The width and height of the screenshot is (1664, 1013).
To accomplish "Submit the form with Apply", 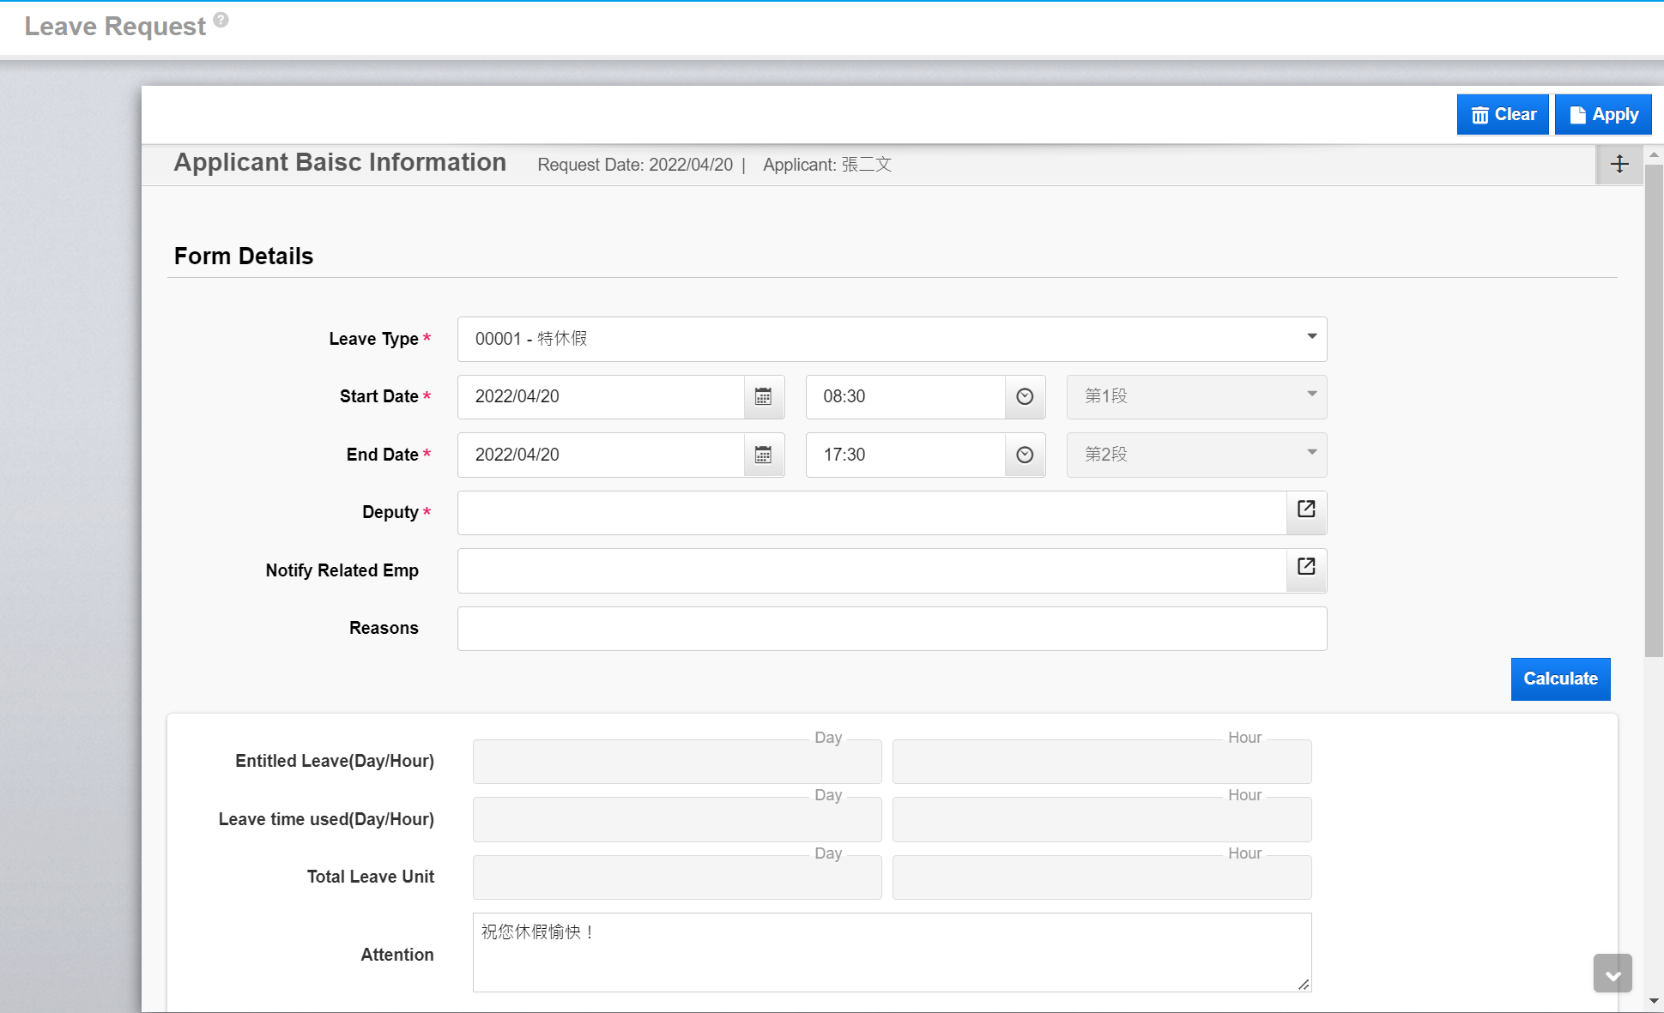I will [x=1603, y=114].
